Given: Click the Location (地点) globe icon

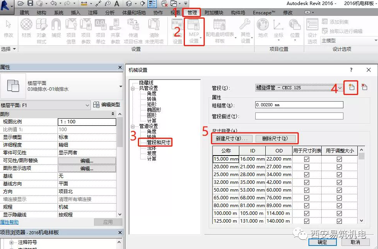Looking at the screenshot, I should pyautogui.click(x=263, y=28).
